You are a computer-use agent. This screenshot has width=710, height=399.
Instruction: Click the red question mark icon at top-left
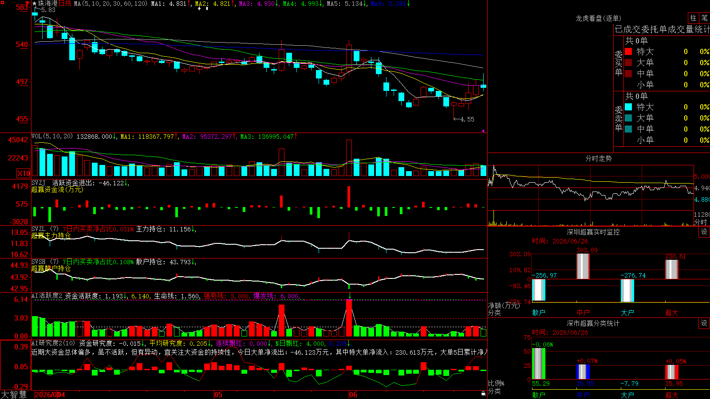pyautogui.click(x=28, y=4)
